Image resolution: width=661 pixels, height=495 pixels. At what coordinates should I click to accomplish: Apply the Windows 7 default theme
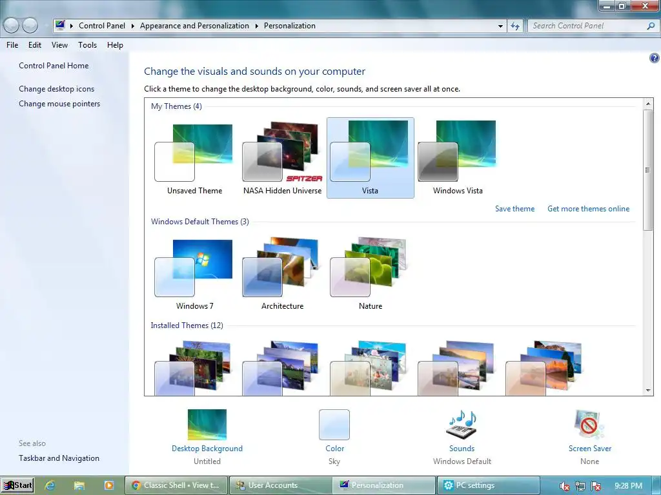pos(194,274)
